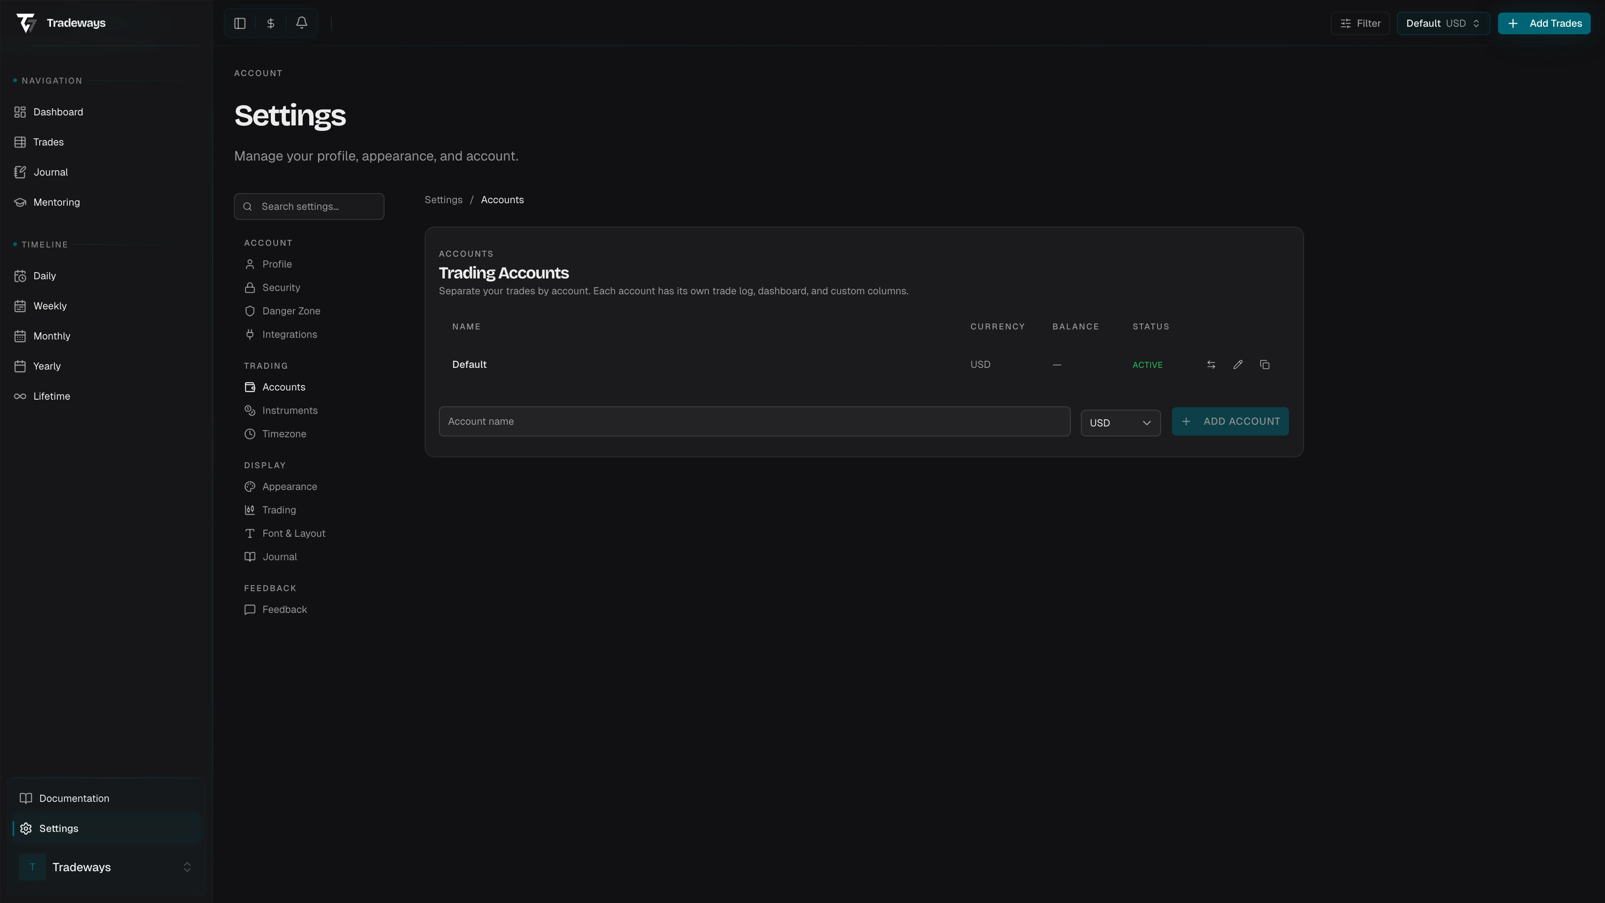Duplicate the Default account using the copy icon
This screenshot has width=1605, height=903.
[1264, 365]
